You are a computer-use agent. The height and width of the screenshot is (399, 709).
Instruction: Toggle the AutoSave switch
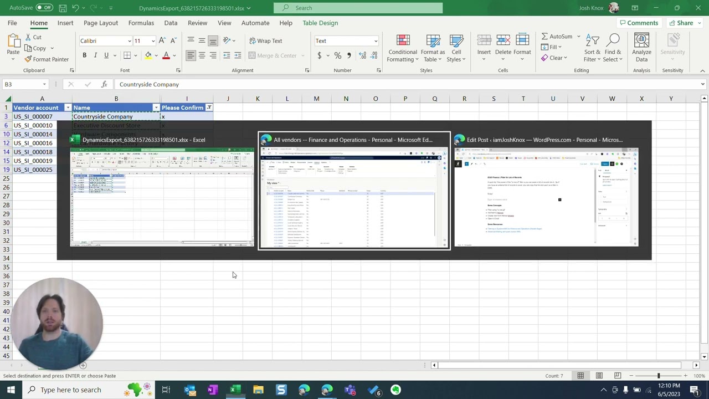(44, 8)
